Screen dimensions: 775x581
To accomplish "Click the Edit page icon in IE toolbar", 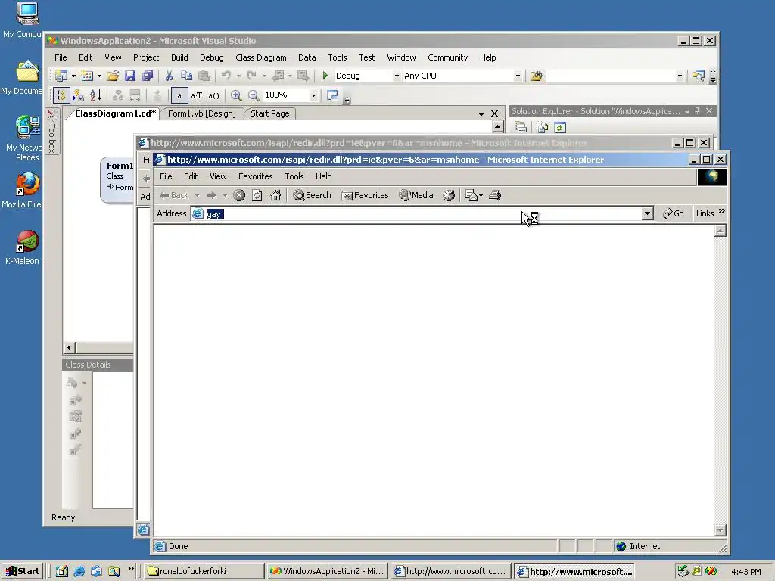I will pyautogui.click(x=472, y=196).
